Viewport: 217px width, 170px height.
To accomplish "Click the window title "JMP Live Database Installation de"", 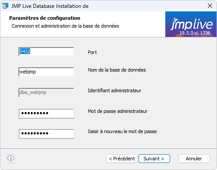I will [50, 6].
